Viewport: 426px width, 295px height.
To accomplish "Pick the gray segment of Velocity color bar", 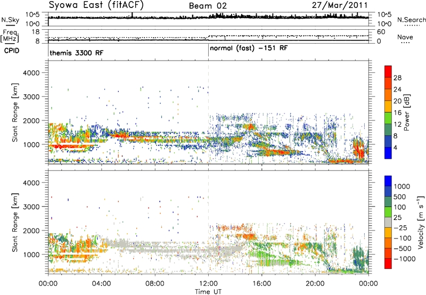I will pyautogui.click(x=388, y=222).
